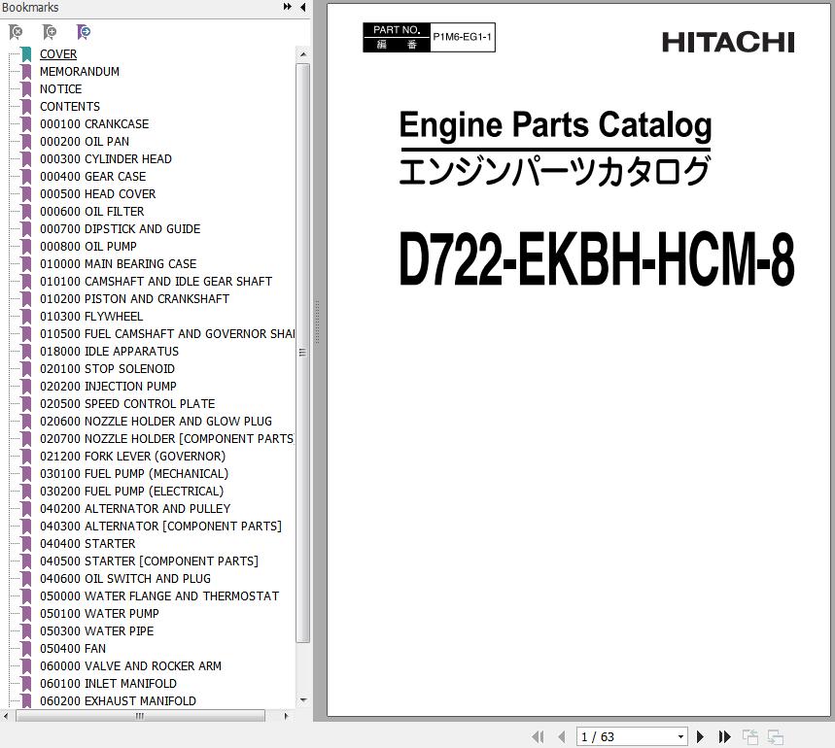
Task: Jump to "000700 DIPSTICK AND GUIDE"
Action: [x=120, y=229]
